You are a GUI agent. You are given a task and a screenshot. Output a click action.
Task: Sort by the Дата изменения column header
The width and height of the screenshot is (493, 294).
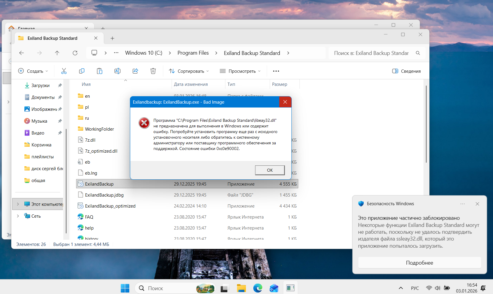191,84
